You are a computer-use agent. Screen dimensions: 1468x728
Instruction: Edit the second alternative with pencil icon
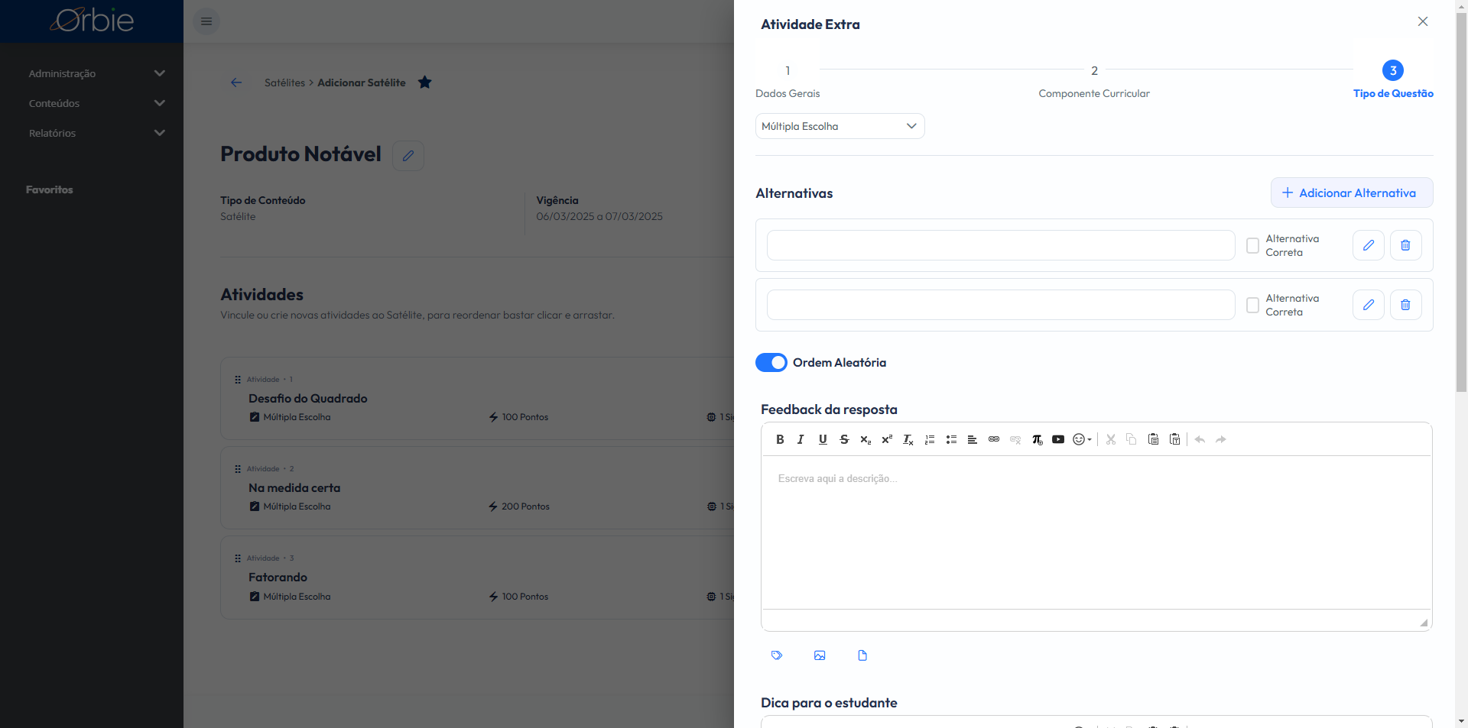1369,305
